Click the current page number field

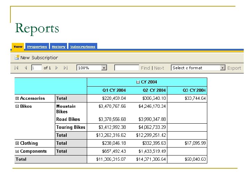tap(37, 68)
